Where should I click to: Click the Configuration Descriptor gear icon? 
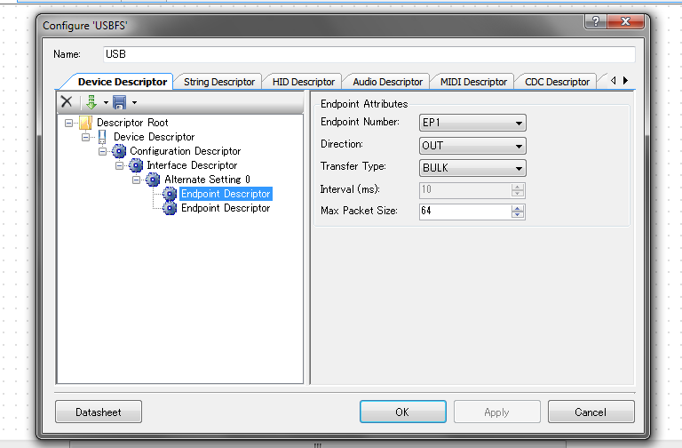(119, 151)
